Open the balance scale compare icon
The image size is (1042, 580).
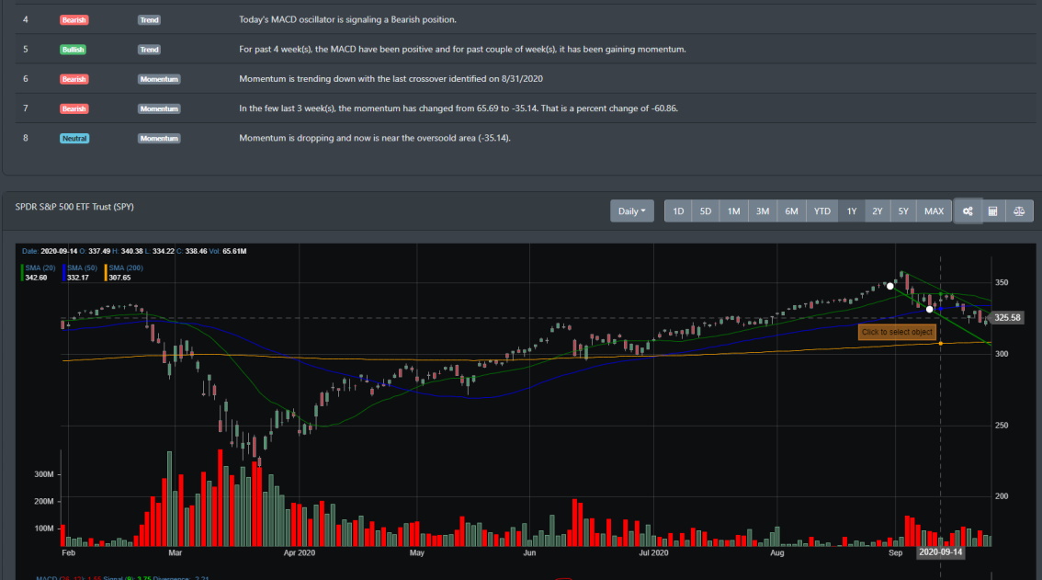point(1019,211)
